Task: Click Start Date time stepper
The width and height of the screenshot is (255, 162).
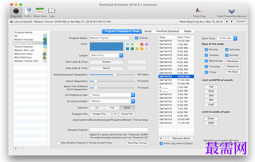Action: pyautogui.click(x=147, y=62)
